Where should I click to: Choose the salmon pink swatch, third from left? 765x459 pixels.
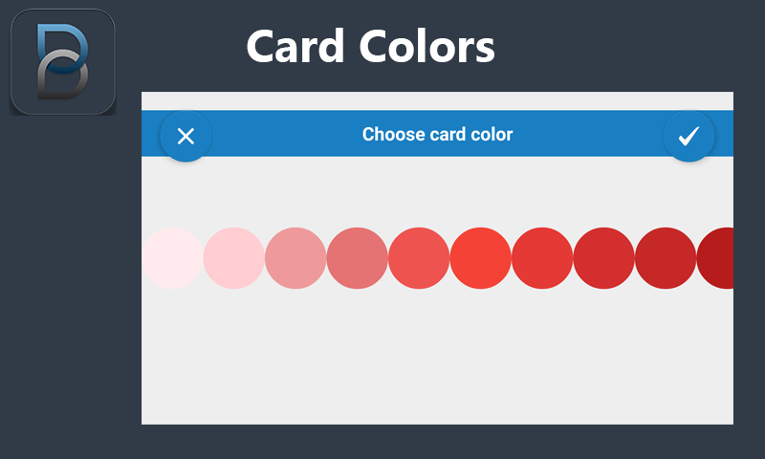click(x=295, y=258)
